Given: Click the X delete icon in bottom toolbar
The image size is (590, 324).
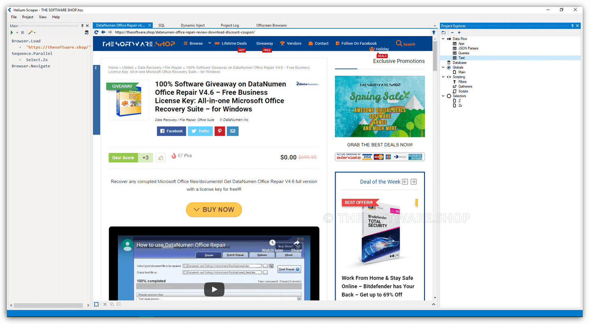Looking at the screenshot, I should tap(105, 304).
